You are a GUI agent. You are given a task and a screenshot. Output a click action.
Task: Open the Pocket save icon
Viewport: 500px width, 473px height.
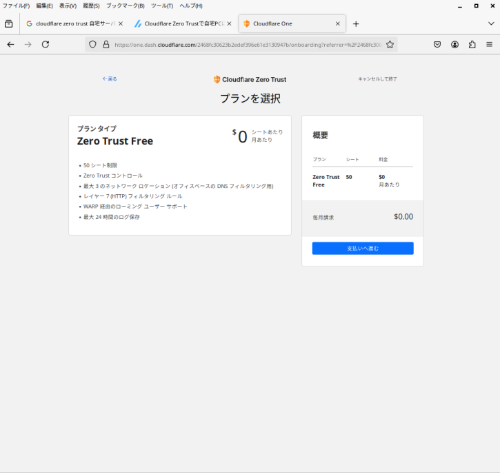[x=437, y=45]
